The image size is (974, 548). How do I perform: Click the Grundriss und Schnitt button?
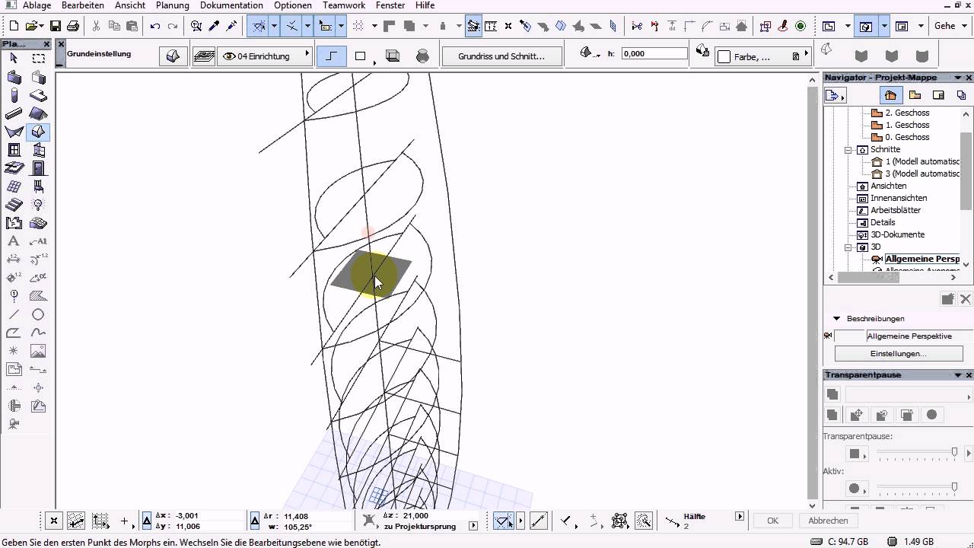click(501, 56)
